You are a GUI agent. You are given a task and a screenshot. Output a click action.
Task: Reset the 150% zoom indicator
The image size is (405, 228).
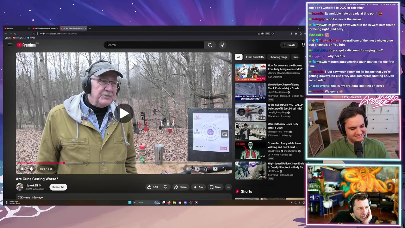[x=267, y=34]
